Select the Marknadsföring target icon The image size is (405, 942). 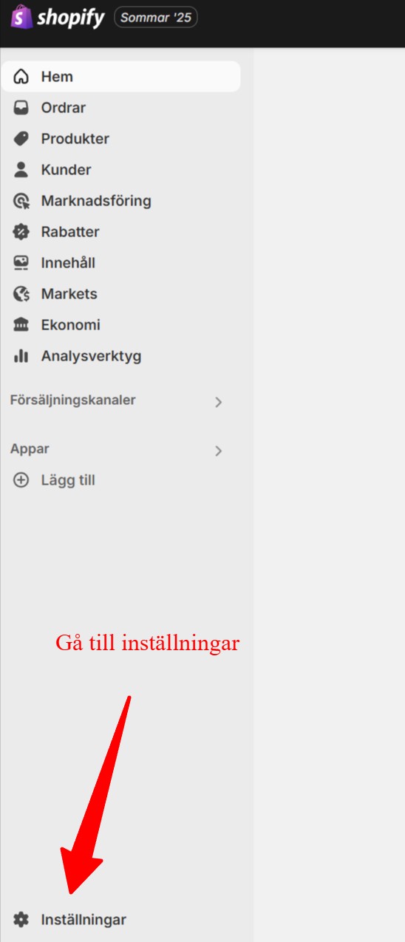pos(21,201)
